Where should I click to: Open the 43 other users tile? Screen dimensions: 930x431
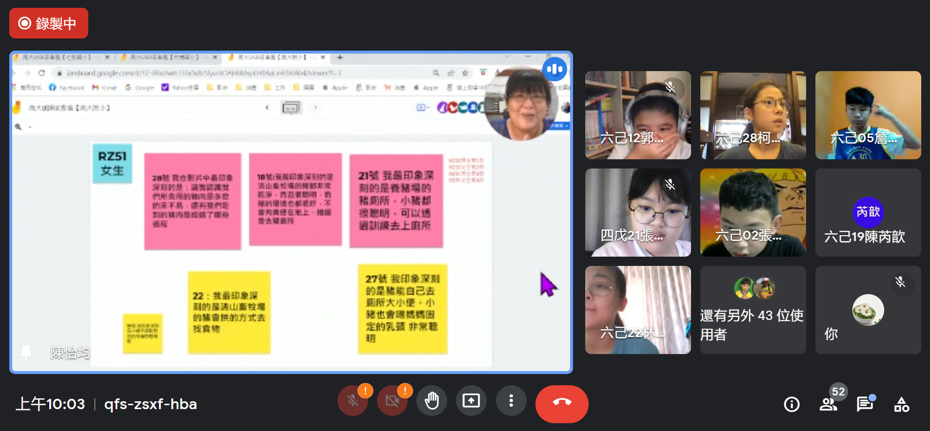[753, 310]
